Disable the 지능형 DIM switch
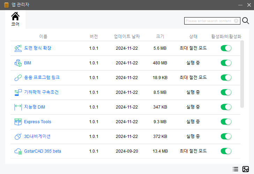Image resolution: width=254 pixels, height=174 pixels. tap(226, 107)
